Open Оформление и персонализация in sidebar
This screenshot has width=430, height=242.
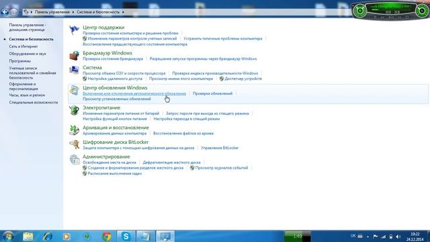tap(24, 87)
